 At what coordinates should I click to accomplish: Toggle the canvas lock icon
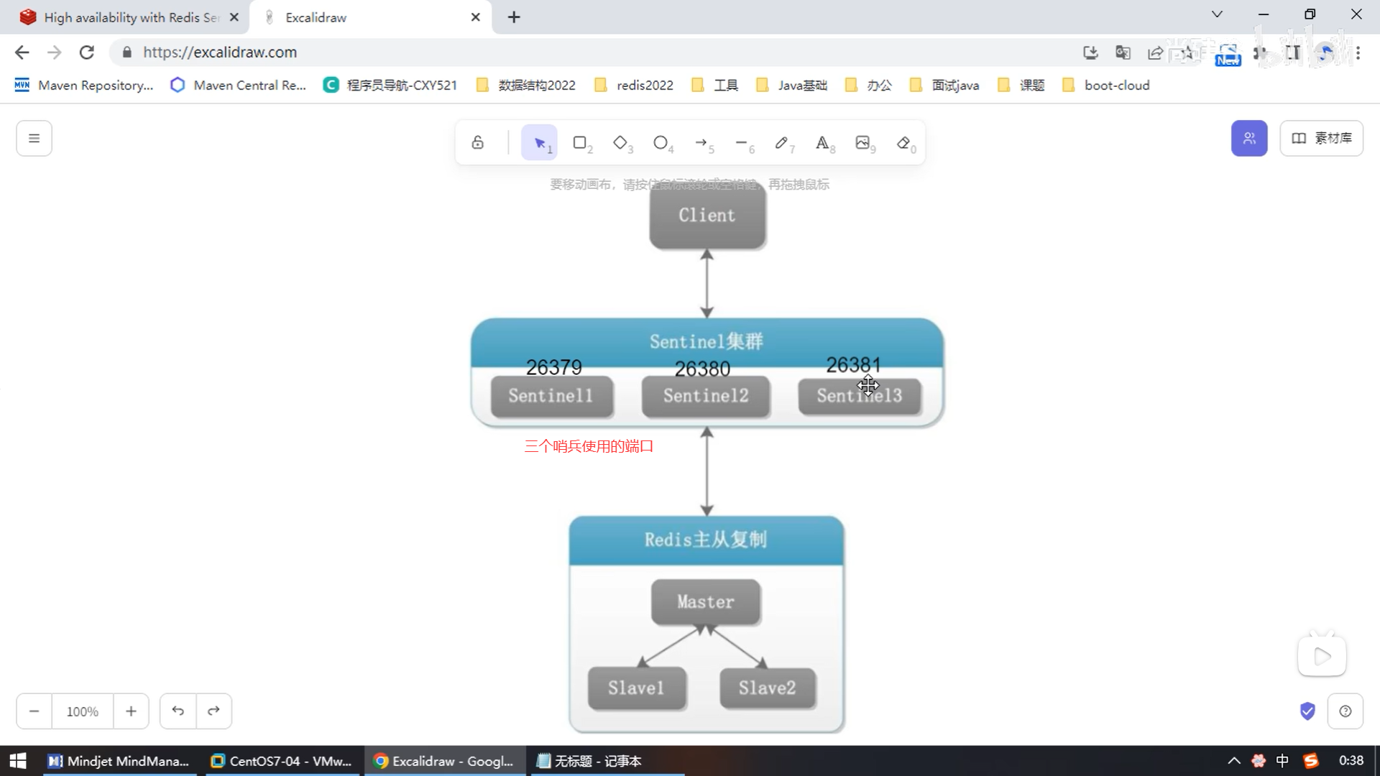click(x=477, y=143)
